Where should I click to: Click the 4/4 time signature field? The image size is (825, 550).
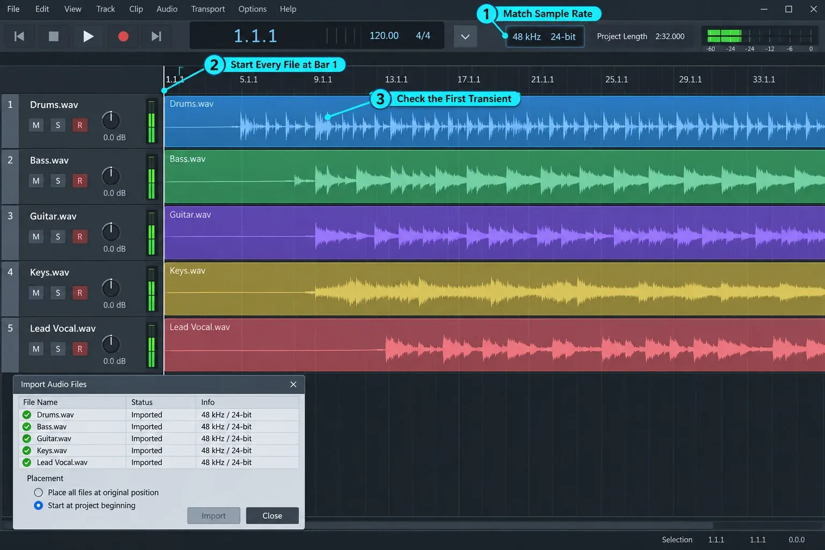click(423, 35)
